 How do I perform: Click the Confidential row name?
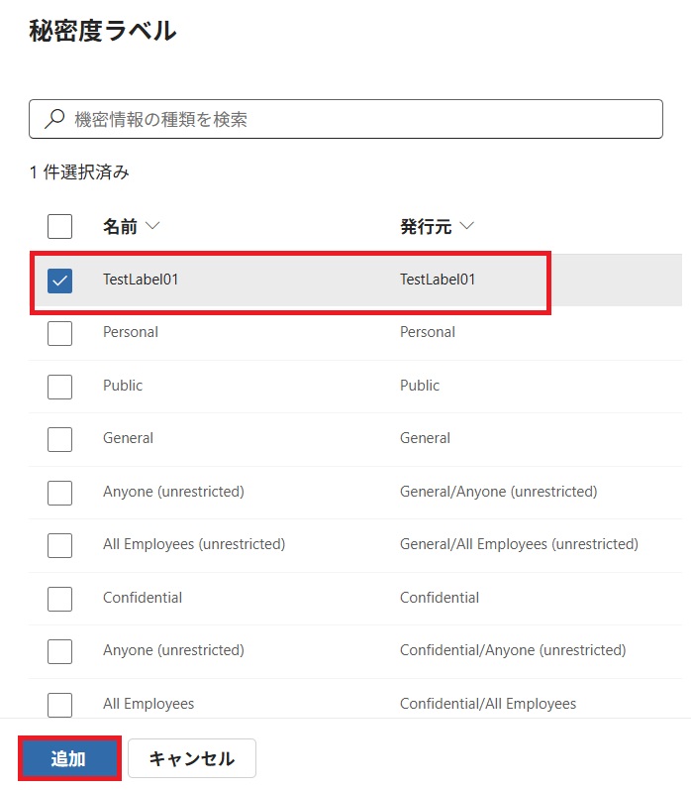coord(143,598)
